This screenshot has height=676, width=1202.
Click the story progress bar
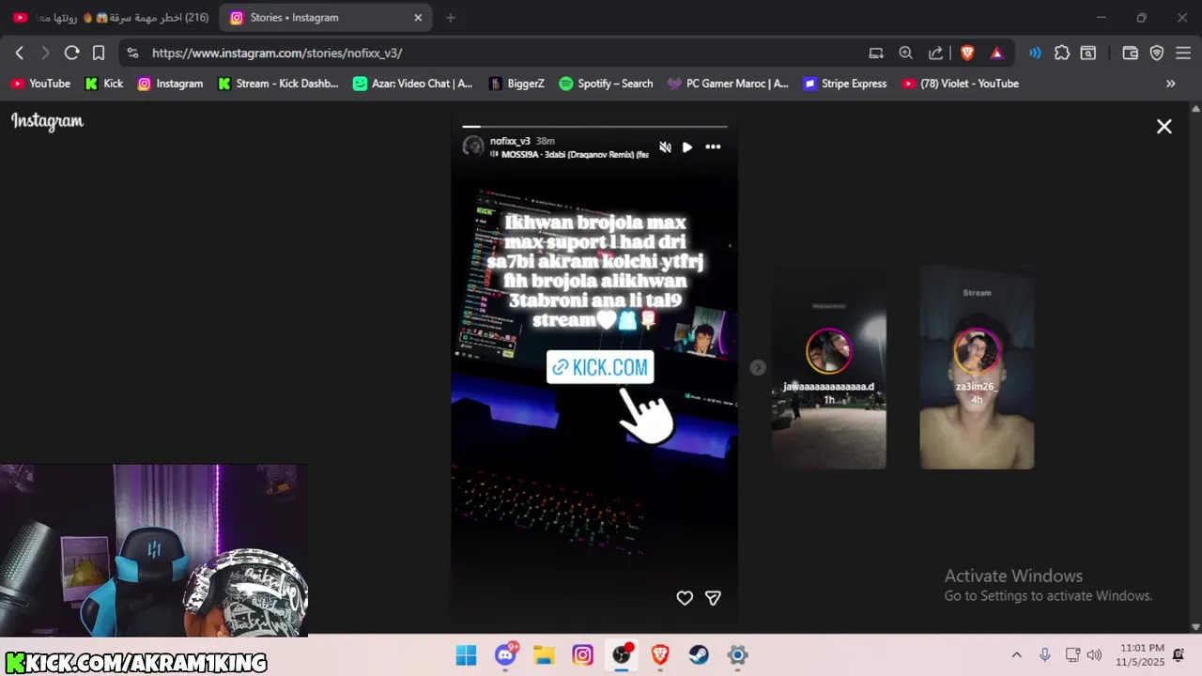tap(594, 126)
